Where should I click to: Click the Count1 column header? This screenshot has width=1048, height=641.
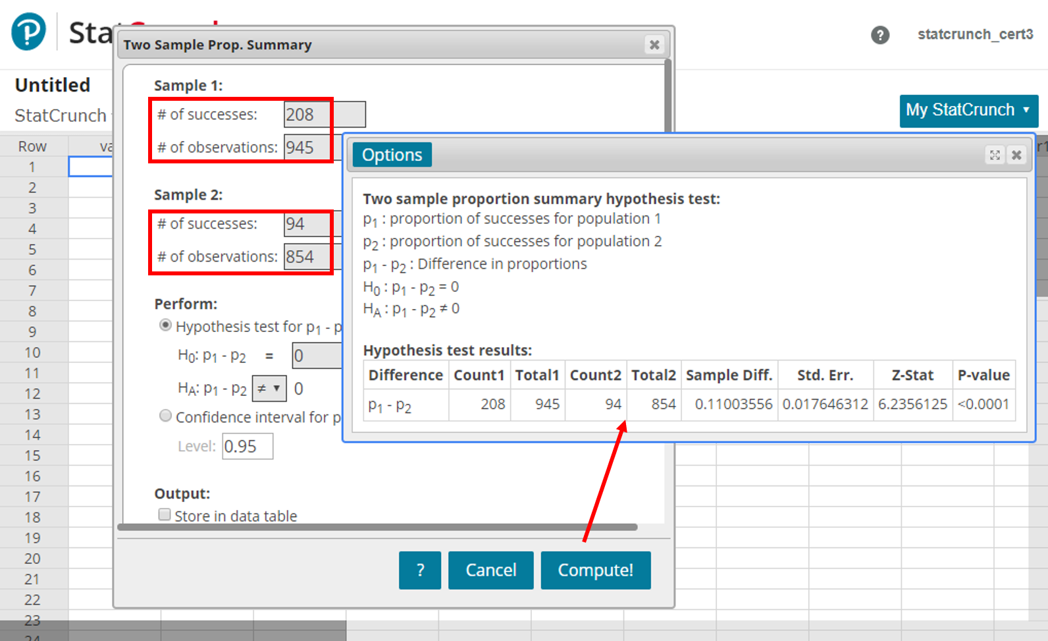click(x=479, y=376)
